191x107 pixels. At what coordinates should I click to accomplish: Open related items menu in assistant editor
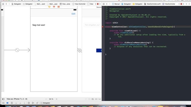coord(104,4)
